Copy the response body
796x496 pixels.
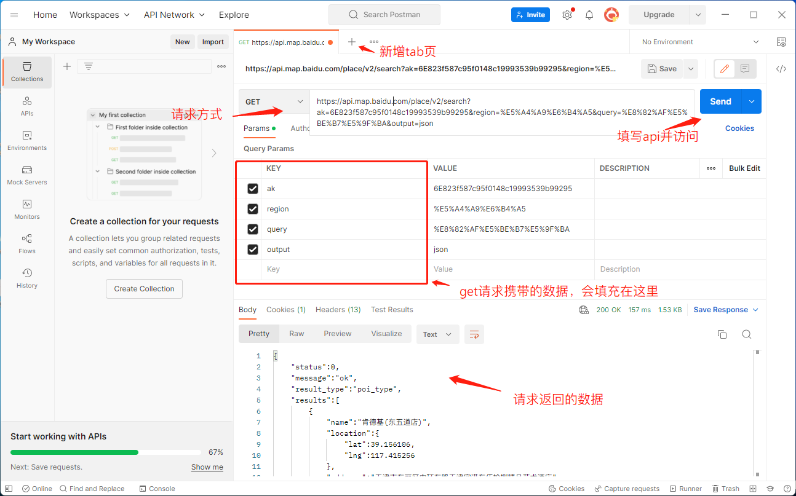tap(722, 334)
